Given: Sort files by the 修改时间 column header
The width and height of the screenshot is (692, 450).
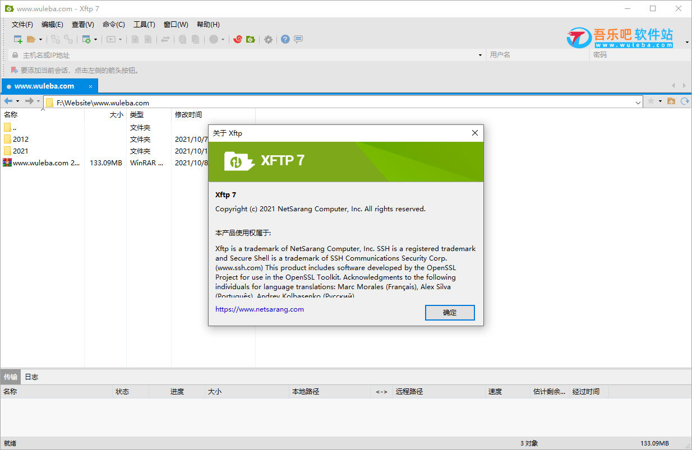Looking at the screenshot, I should click(x=213, y=114).
